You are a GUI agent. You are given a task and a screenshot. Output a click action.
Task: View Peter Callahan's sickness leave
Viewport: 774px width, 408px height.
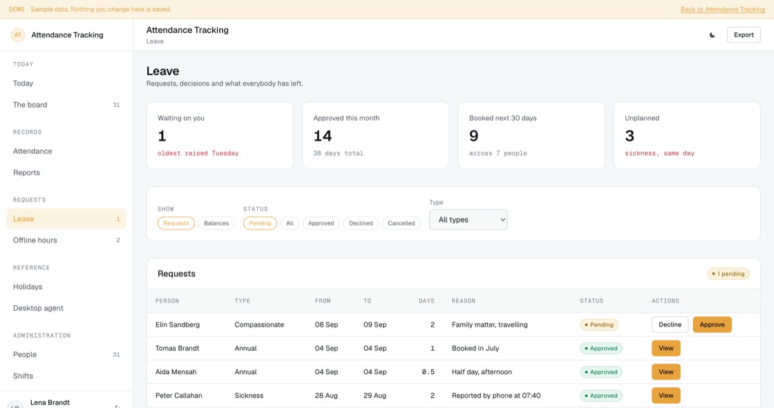[x=666, y=396]
